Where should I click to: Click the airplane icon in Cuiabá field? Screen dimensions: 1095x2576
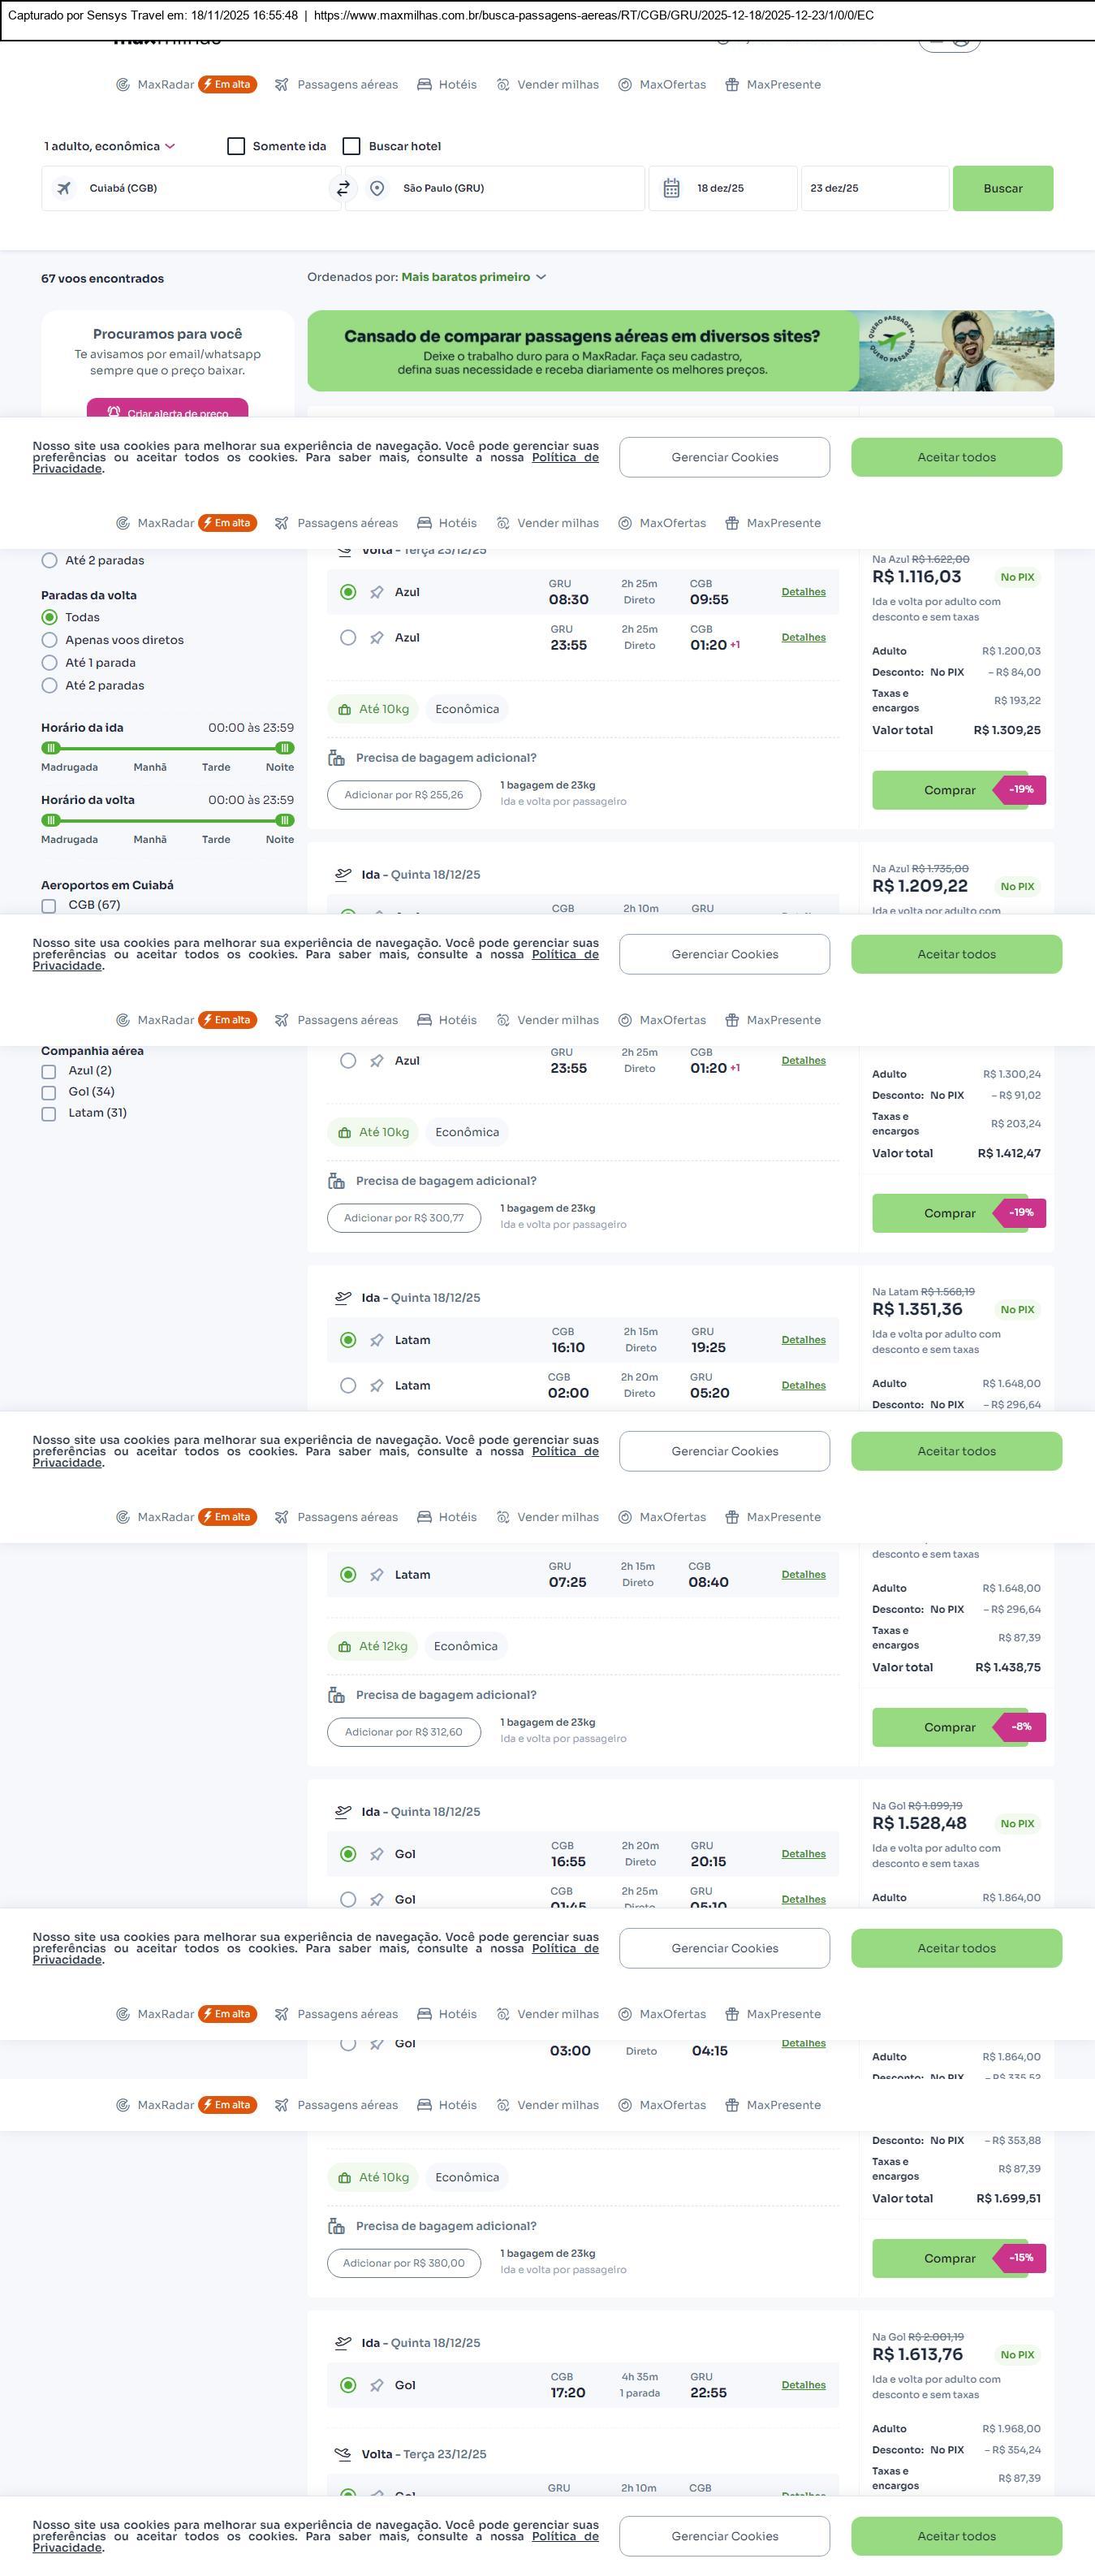pos(64,188)
